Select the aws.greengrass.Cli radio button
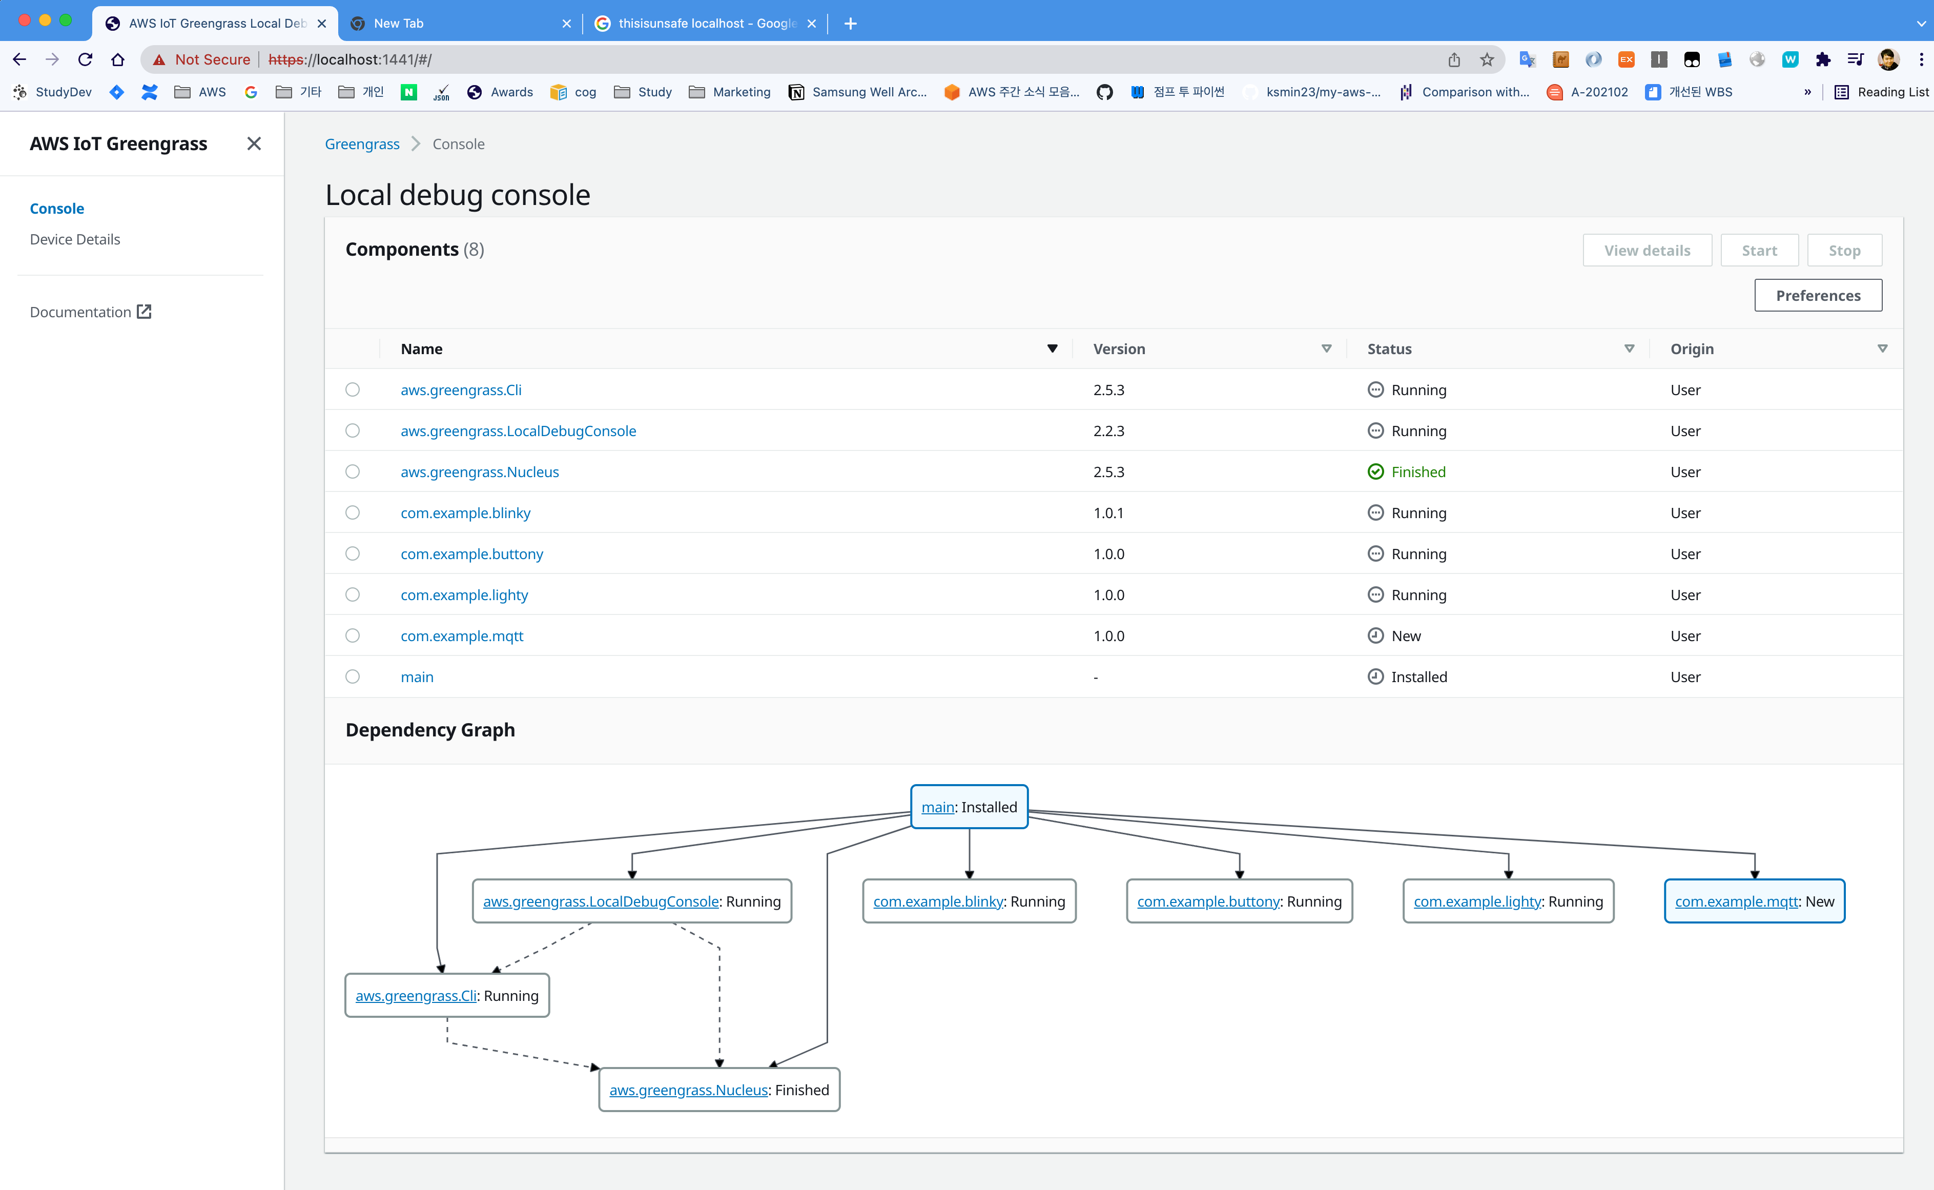1934x1190 pixels. pos(353,389)
